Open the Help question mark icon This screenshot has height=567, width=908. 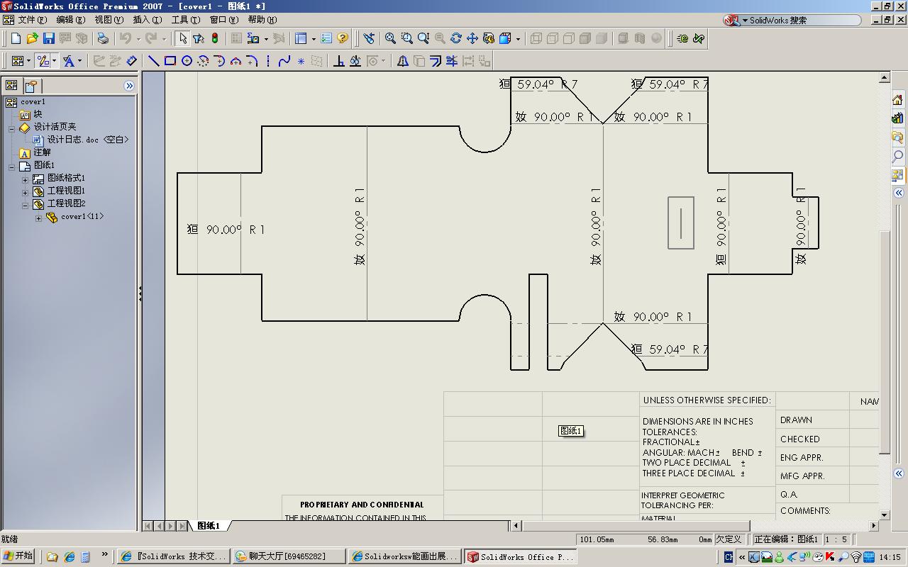pos(343,38)
